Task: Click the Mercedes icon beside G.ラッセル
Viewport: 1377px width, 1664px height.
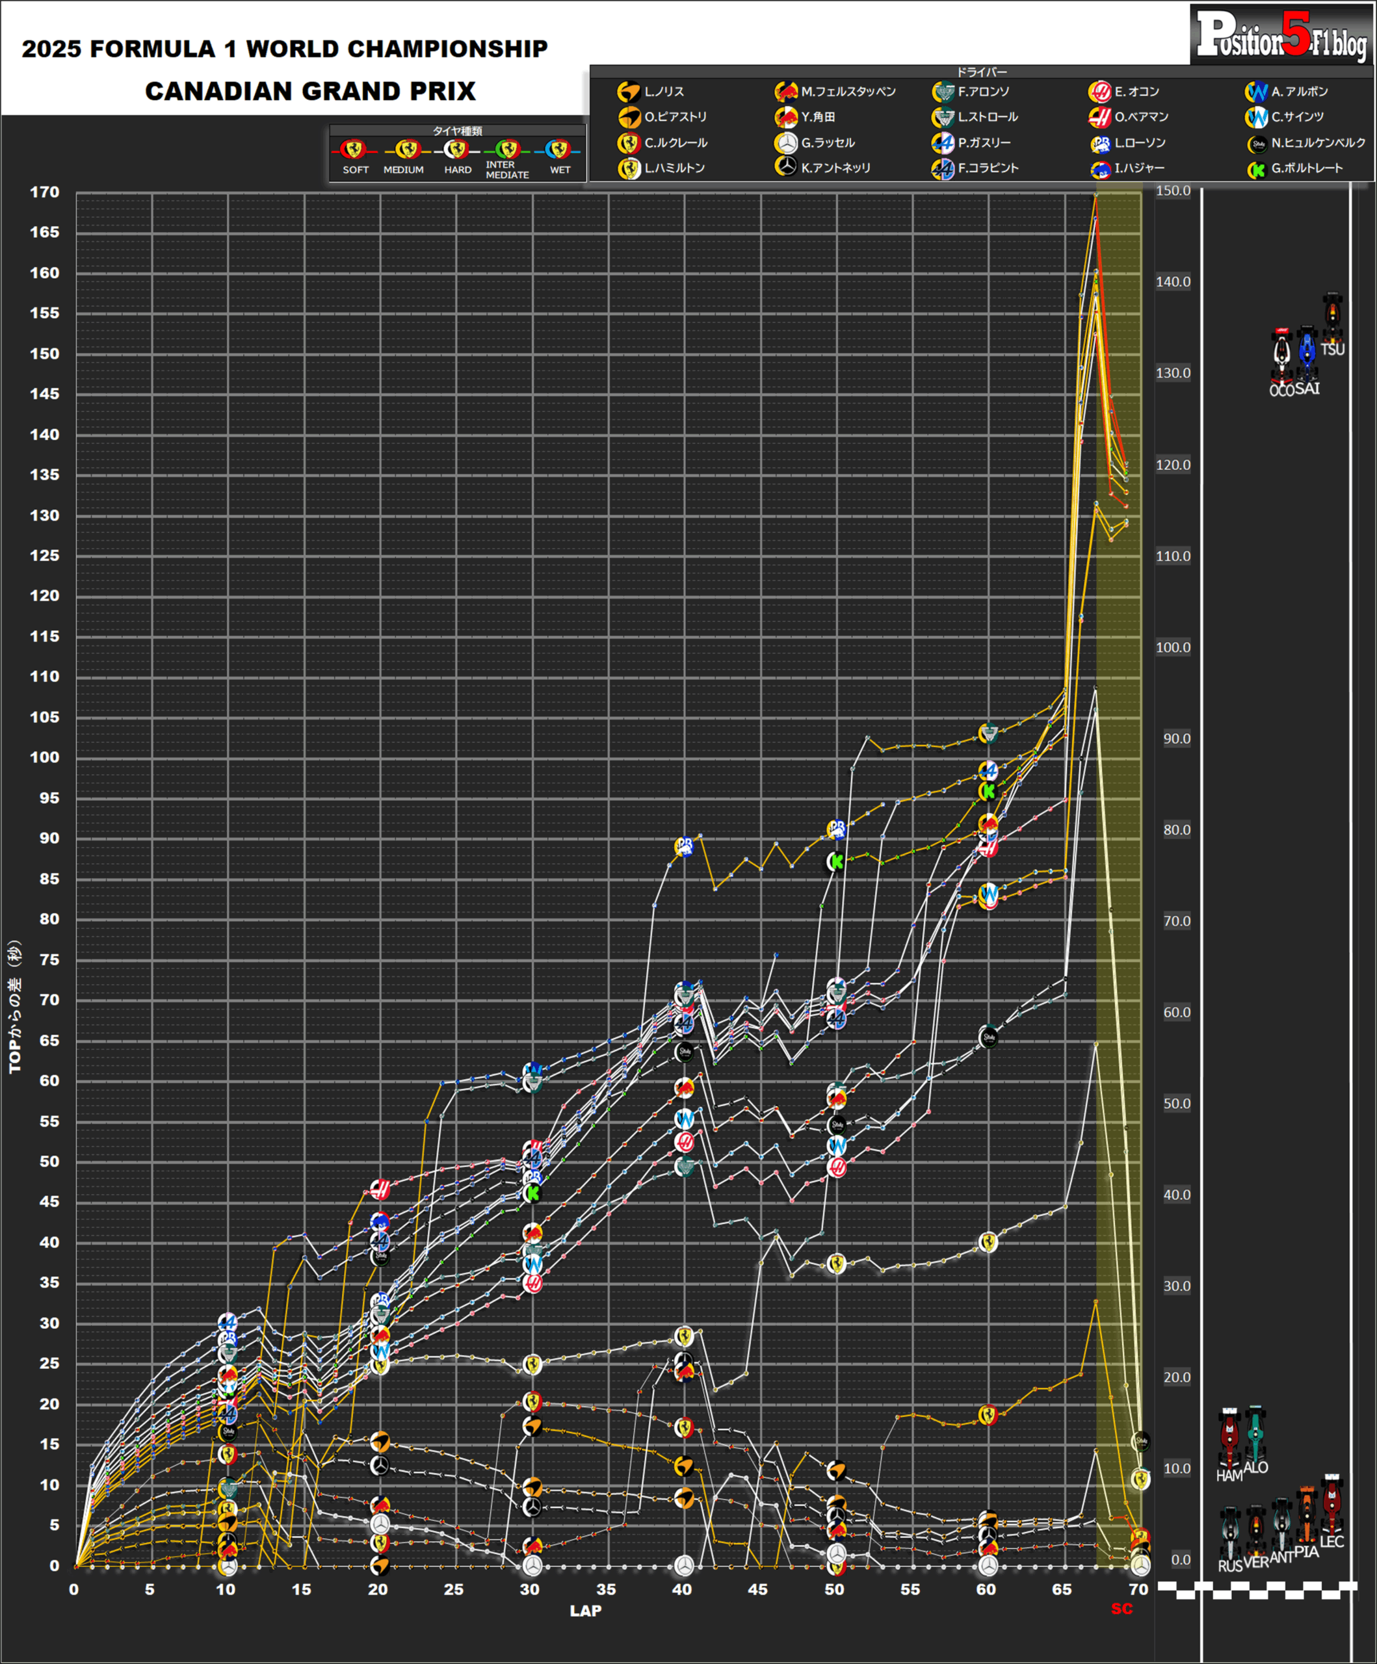Action: click(x=785, y=144)
